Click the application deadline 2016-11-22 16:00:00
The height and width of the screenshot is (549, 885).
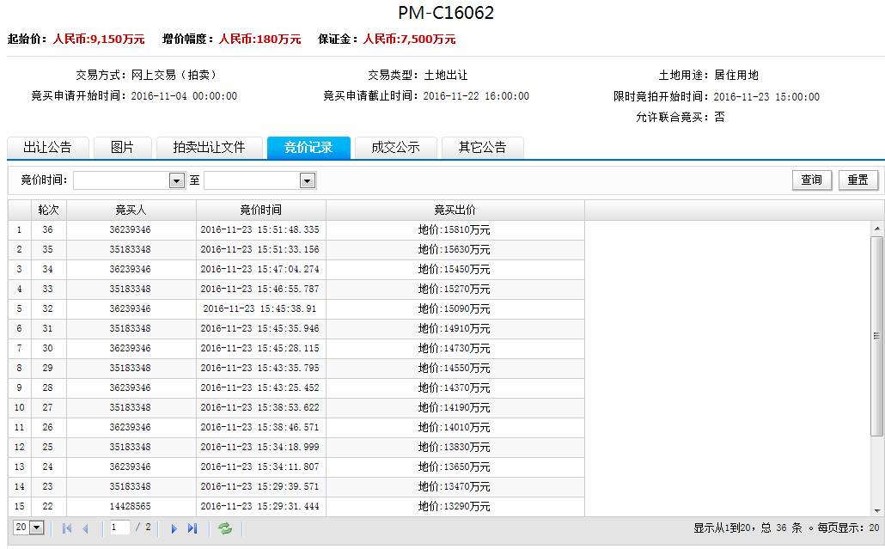[476, 96]
